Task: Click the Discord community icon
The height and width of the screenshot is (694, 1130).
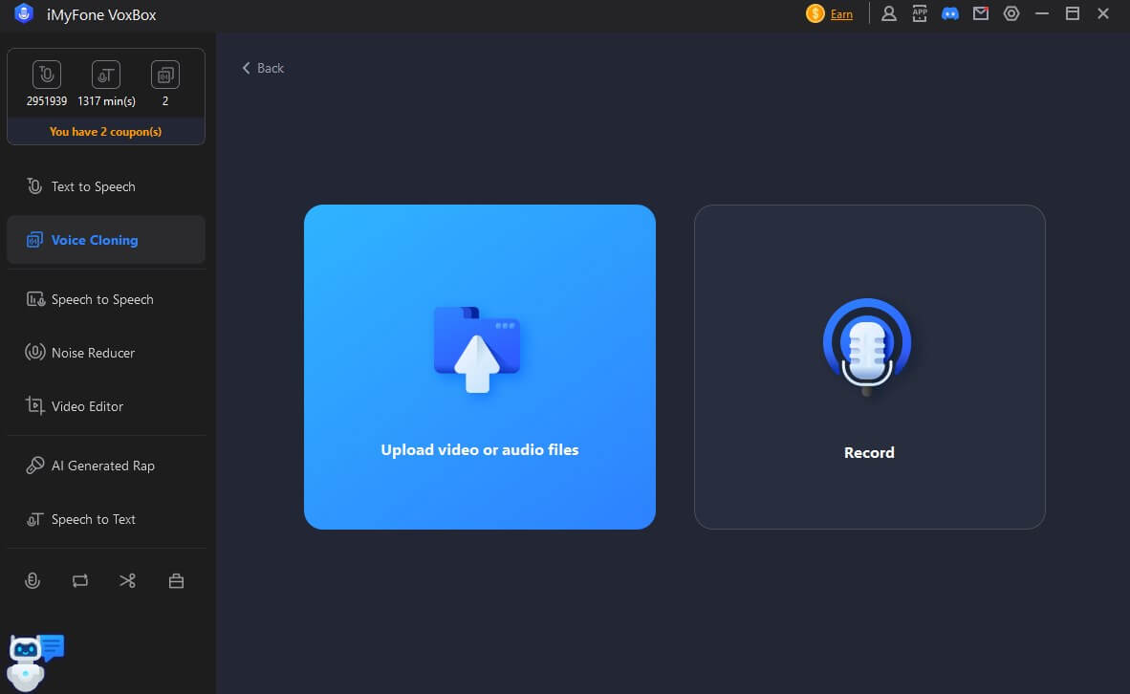Action: pyautogui.click(x=950, y=13)
